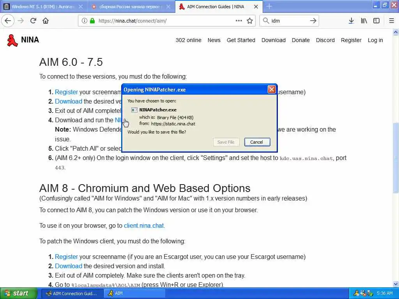The image size is (399, 299).
Task: Click the browser forward arrow
Action: (x=21, y=21)
